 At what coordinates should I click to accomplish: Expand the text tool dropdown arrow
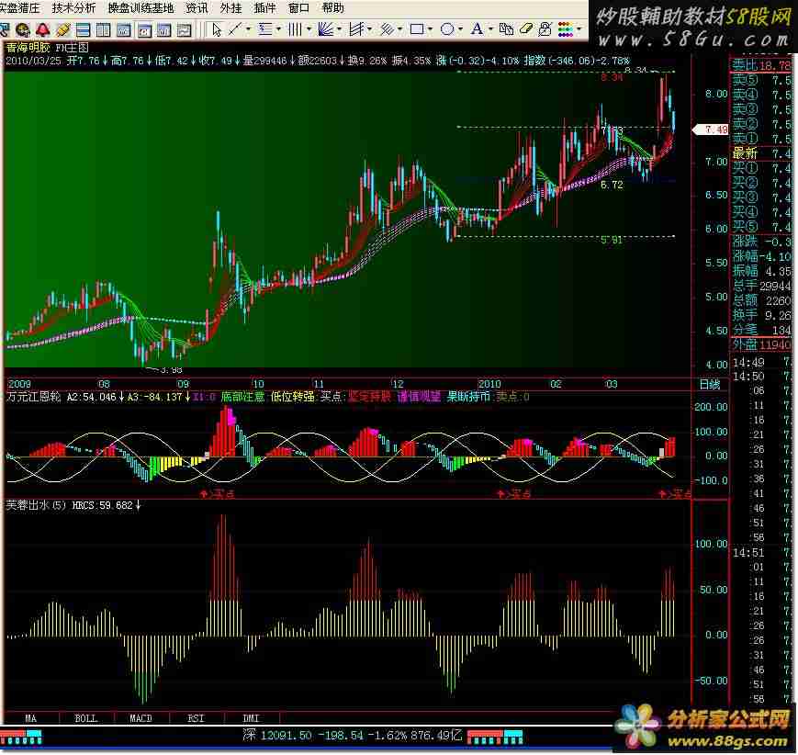490,29
